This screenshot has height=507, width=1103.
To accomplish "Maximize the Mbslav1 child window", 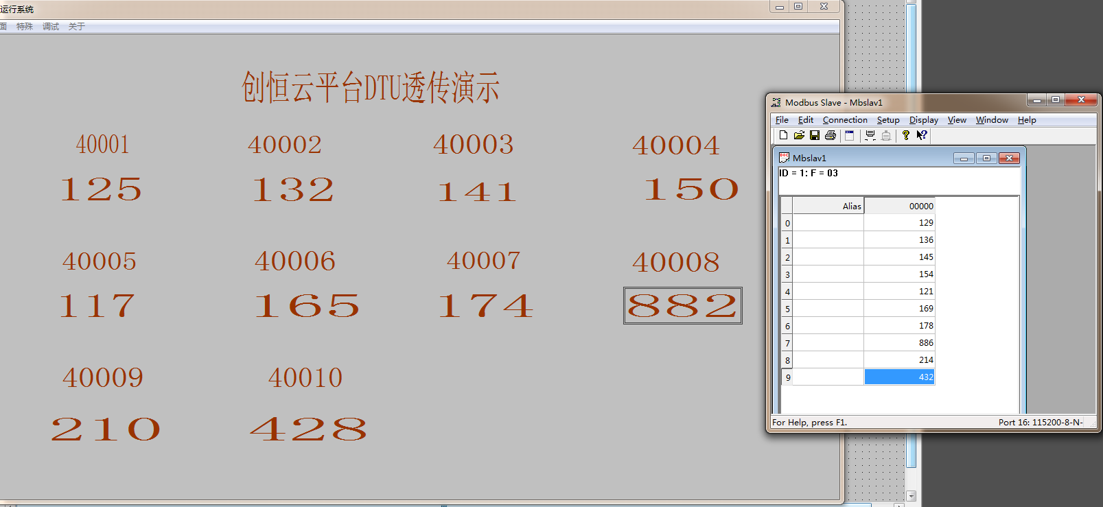I will 986,158.
